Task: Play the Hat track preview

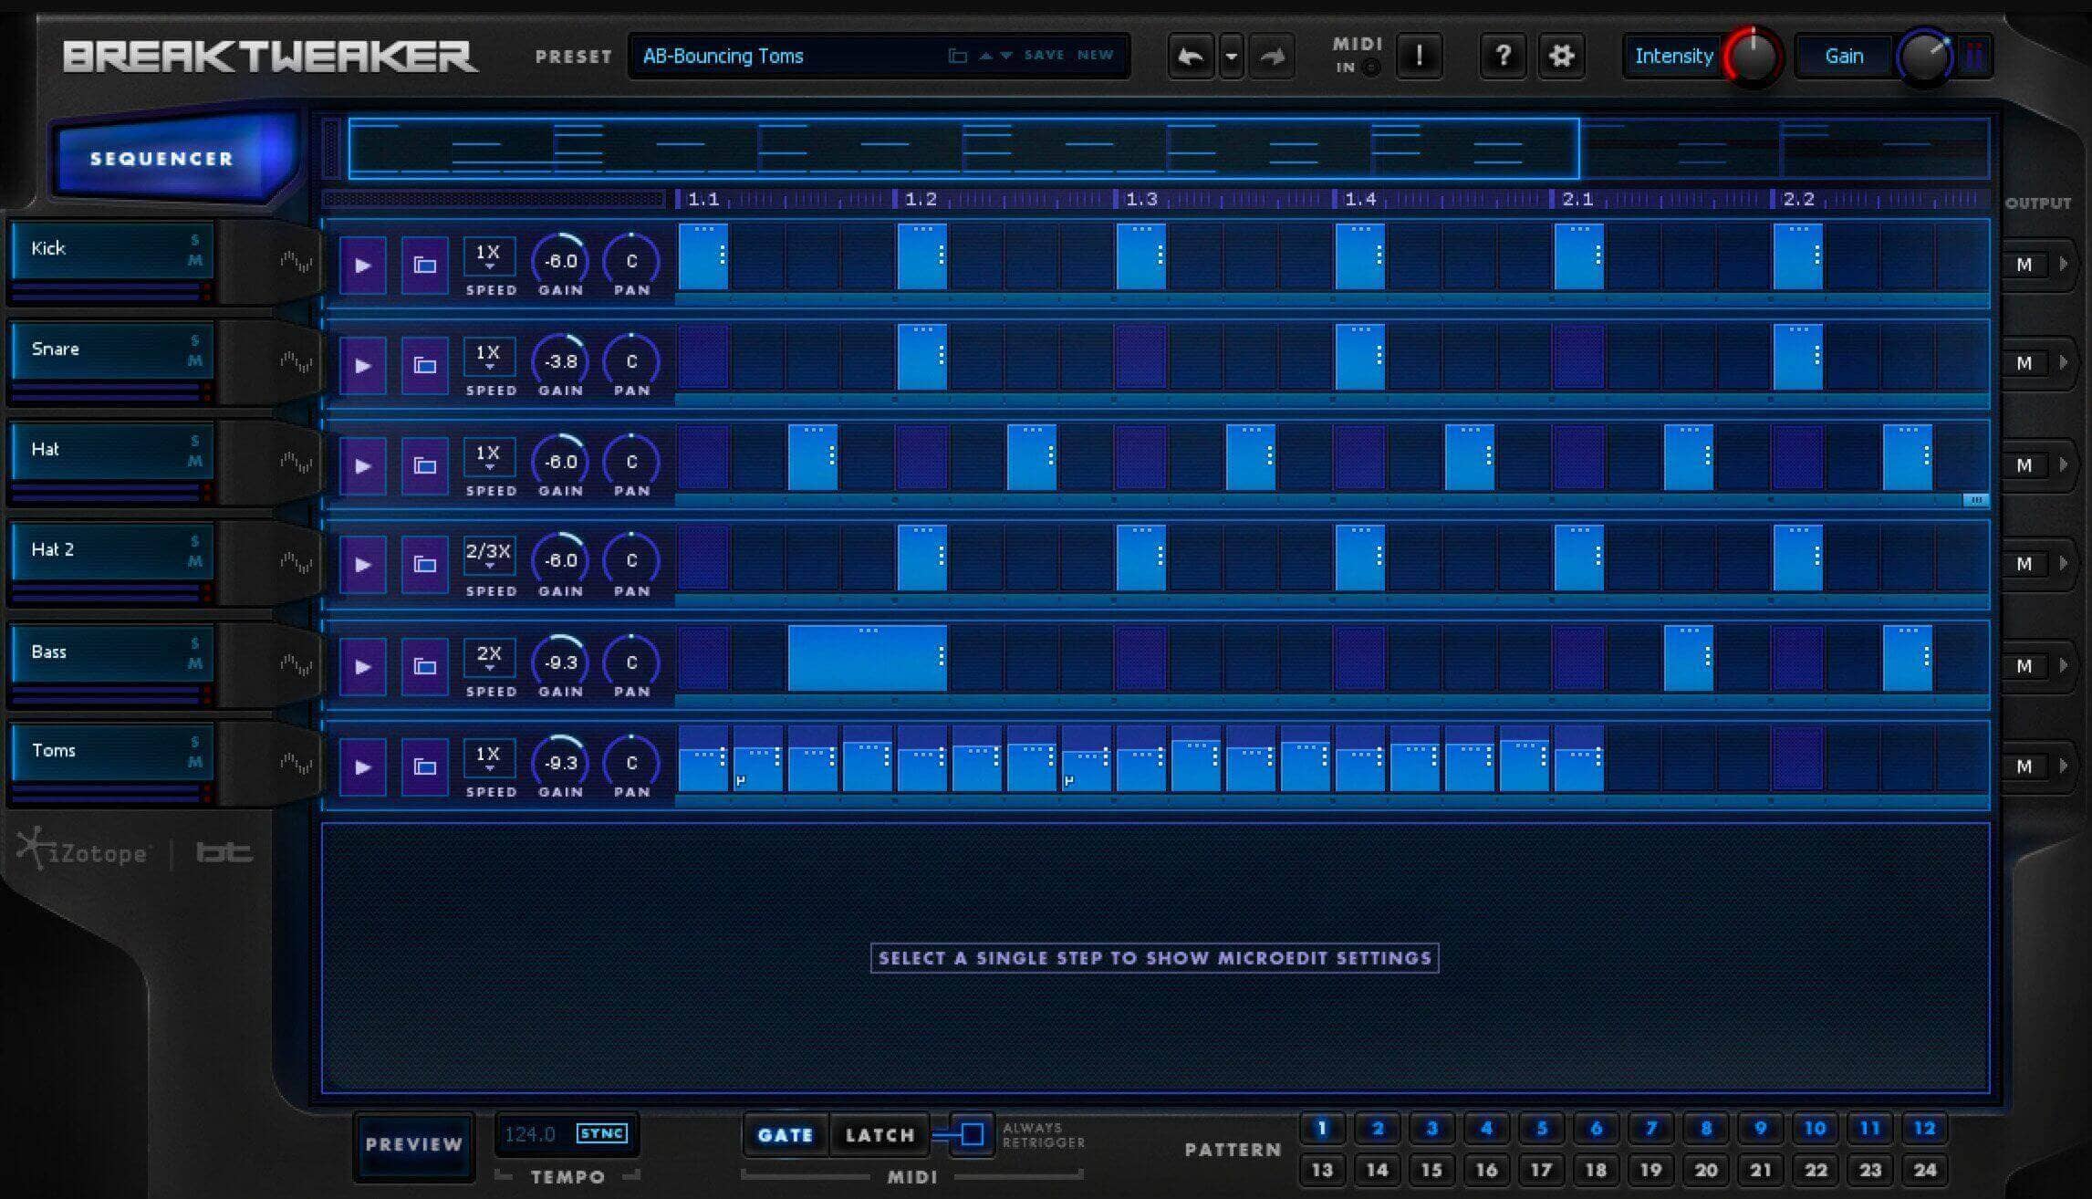Action: coord(362,466)
